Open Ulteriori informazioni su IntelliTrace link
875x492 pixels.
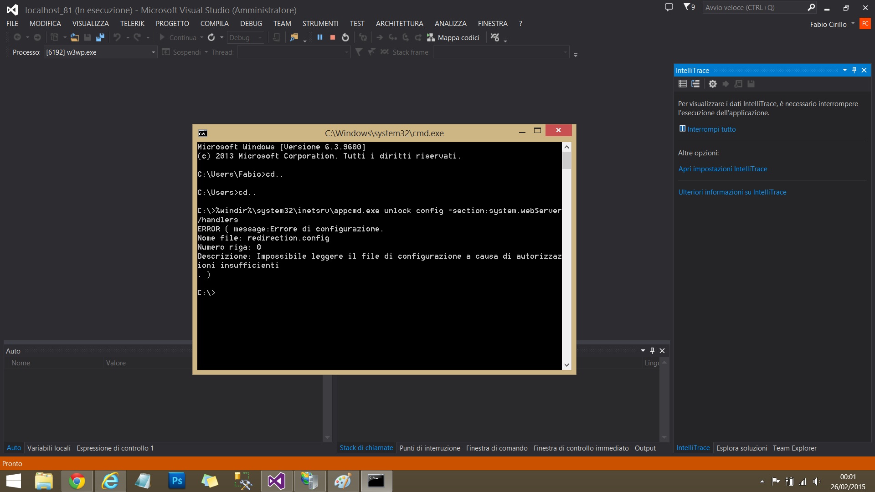click(x=732, y=192)
